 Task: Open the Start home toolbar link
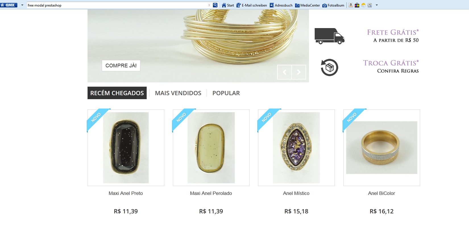click(228, 5)
